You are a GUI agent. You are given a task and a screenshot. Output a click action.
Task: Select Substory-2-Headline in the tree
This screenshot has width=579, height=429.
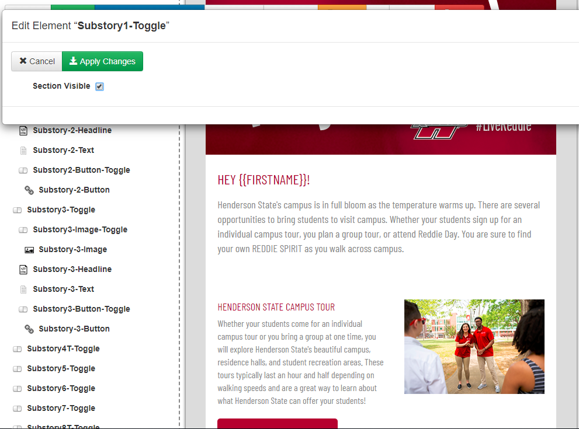[72, 130]
